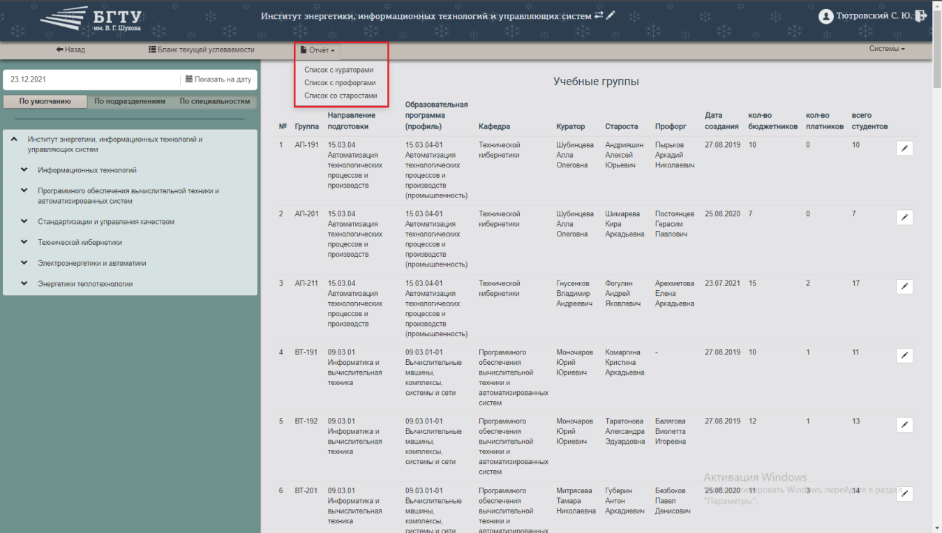Click the Староста column header
Viewport: 942px width, 533px height.
[621, 127]
